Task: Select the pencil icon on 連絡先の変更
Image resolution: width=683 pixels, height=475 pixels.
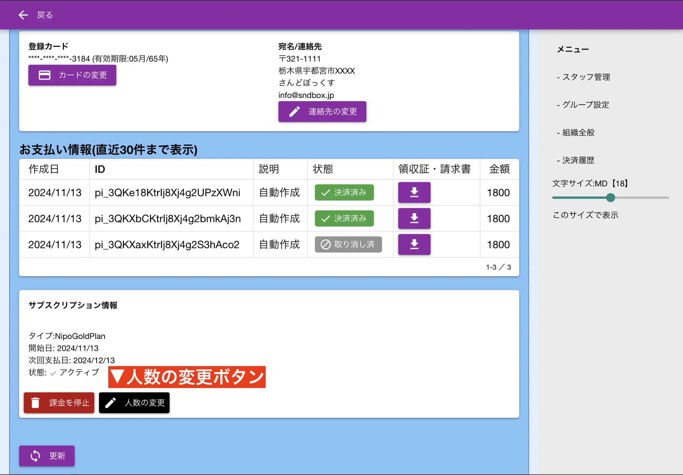Action: [x=294, y=111]
